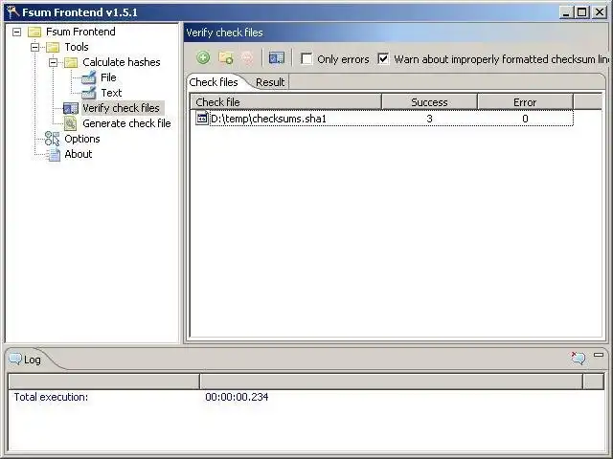
Task: Click the second Log column header
Action: (392, 382)
